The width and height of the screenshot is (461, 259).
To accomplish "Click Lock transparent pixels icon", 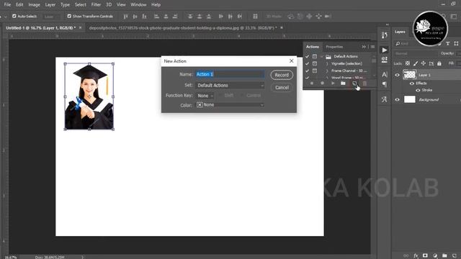I will tap(408, 63).
